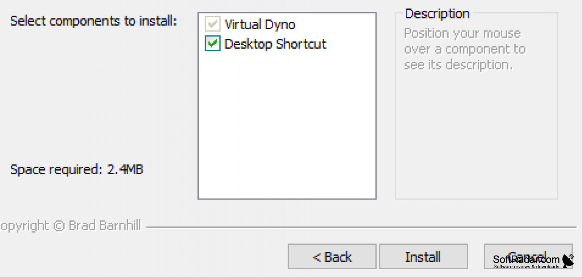583x278 pixels.
Task: Click the SoftRadar satellite dish icon
Action: (568, 261)
